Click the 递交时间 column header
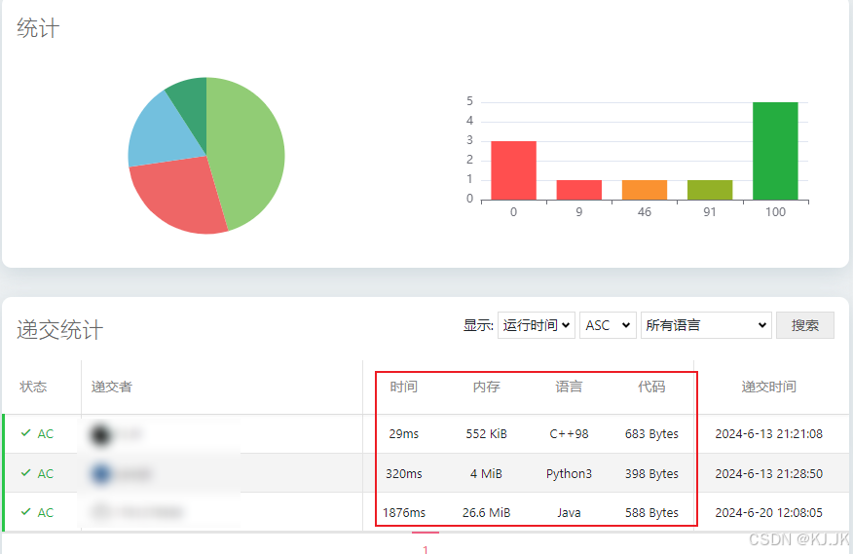The height and width of the screenshot is (554, 853). click(x=768, y=387)
